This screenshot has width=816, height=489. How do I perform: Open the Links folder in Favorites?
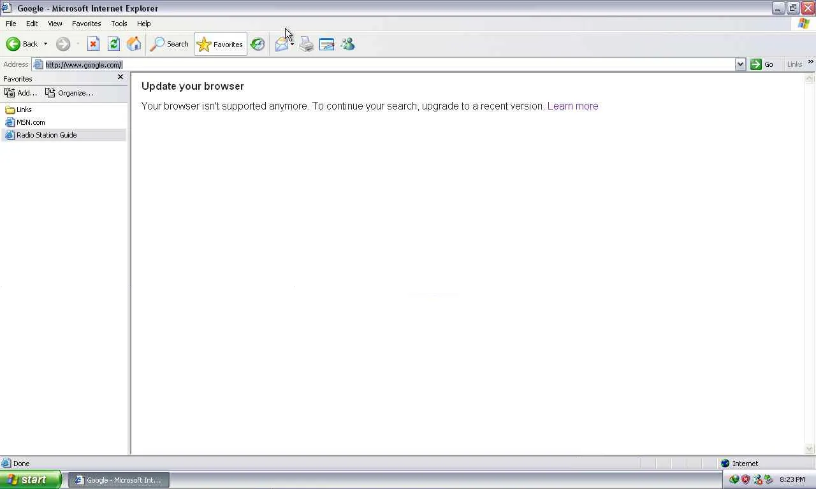[18, 110]
